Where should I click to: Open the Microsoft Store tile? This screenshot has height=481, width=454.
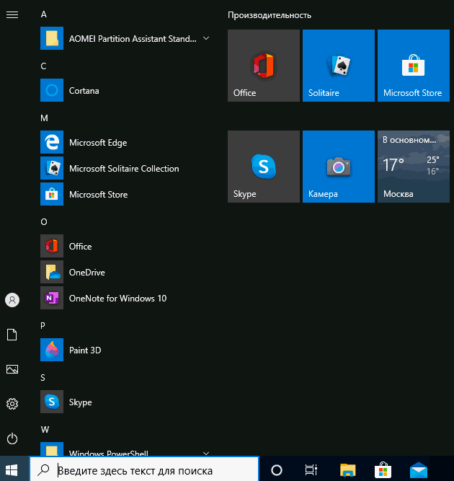coord(414,66)
